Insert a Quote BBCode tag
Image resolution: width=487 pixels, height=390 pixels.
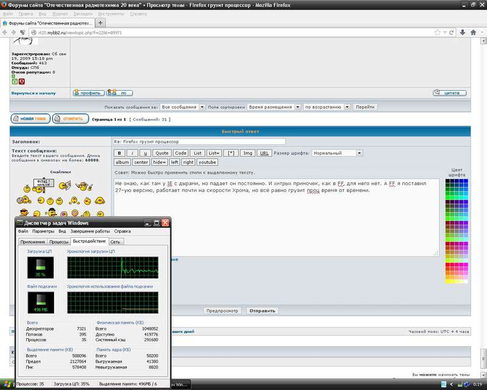(x=162, y=153)
